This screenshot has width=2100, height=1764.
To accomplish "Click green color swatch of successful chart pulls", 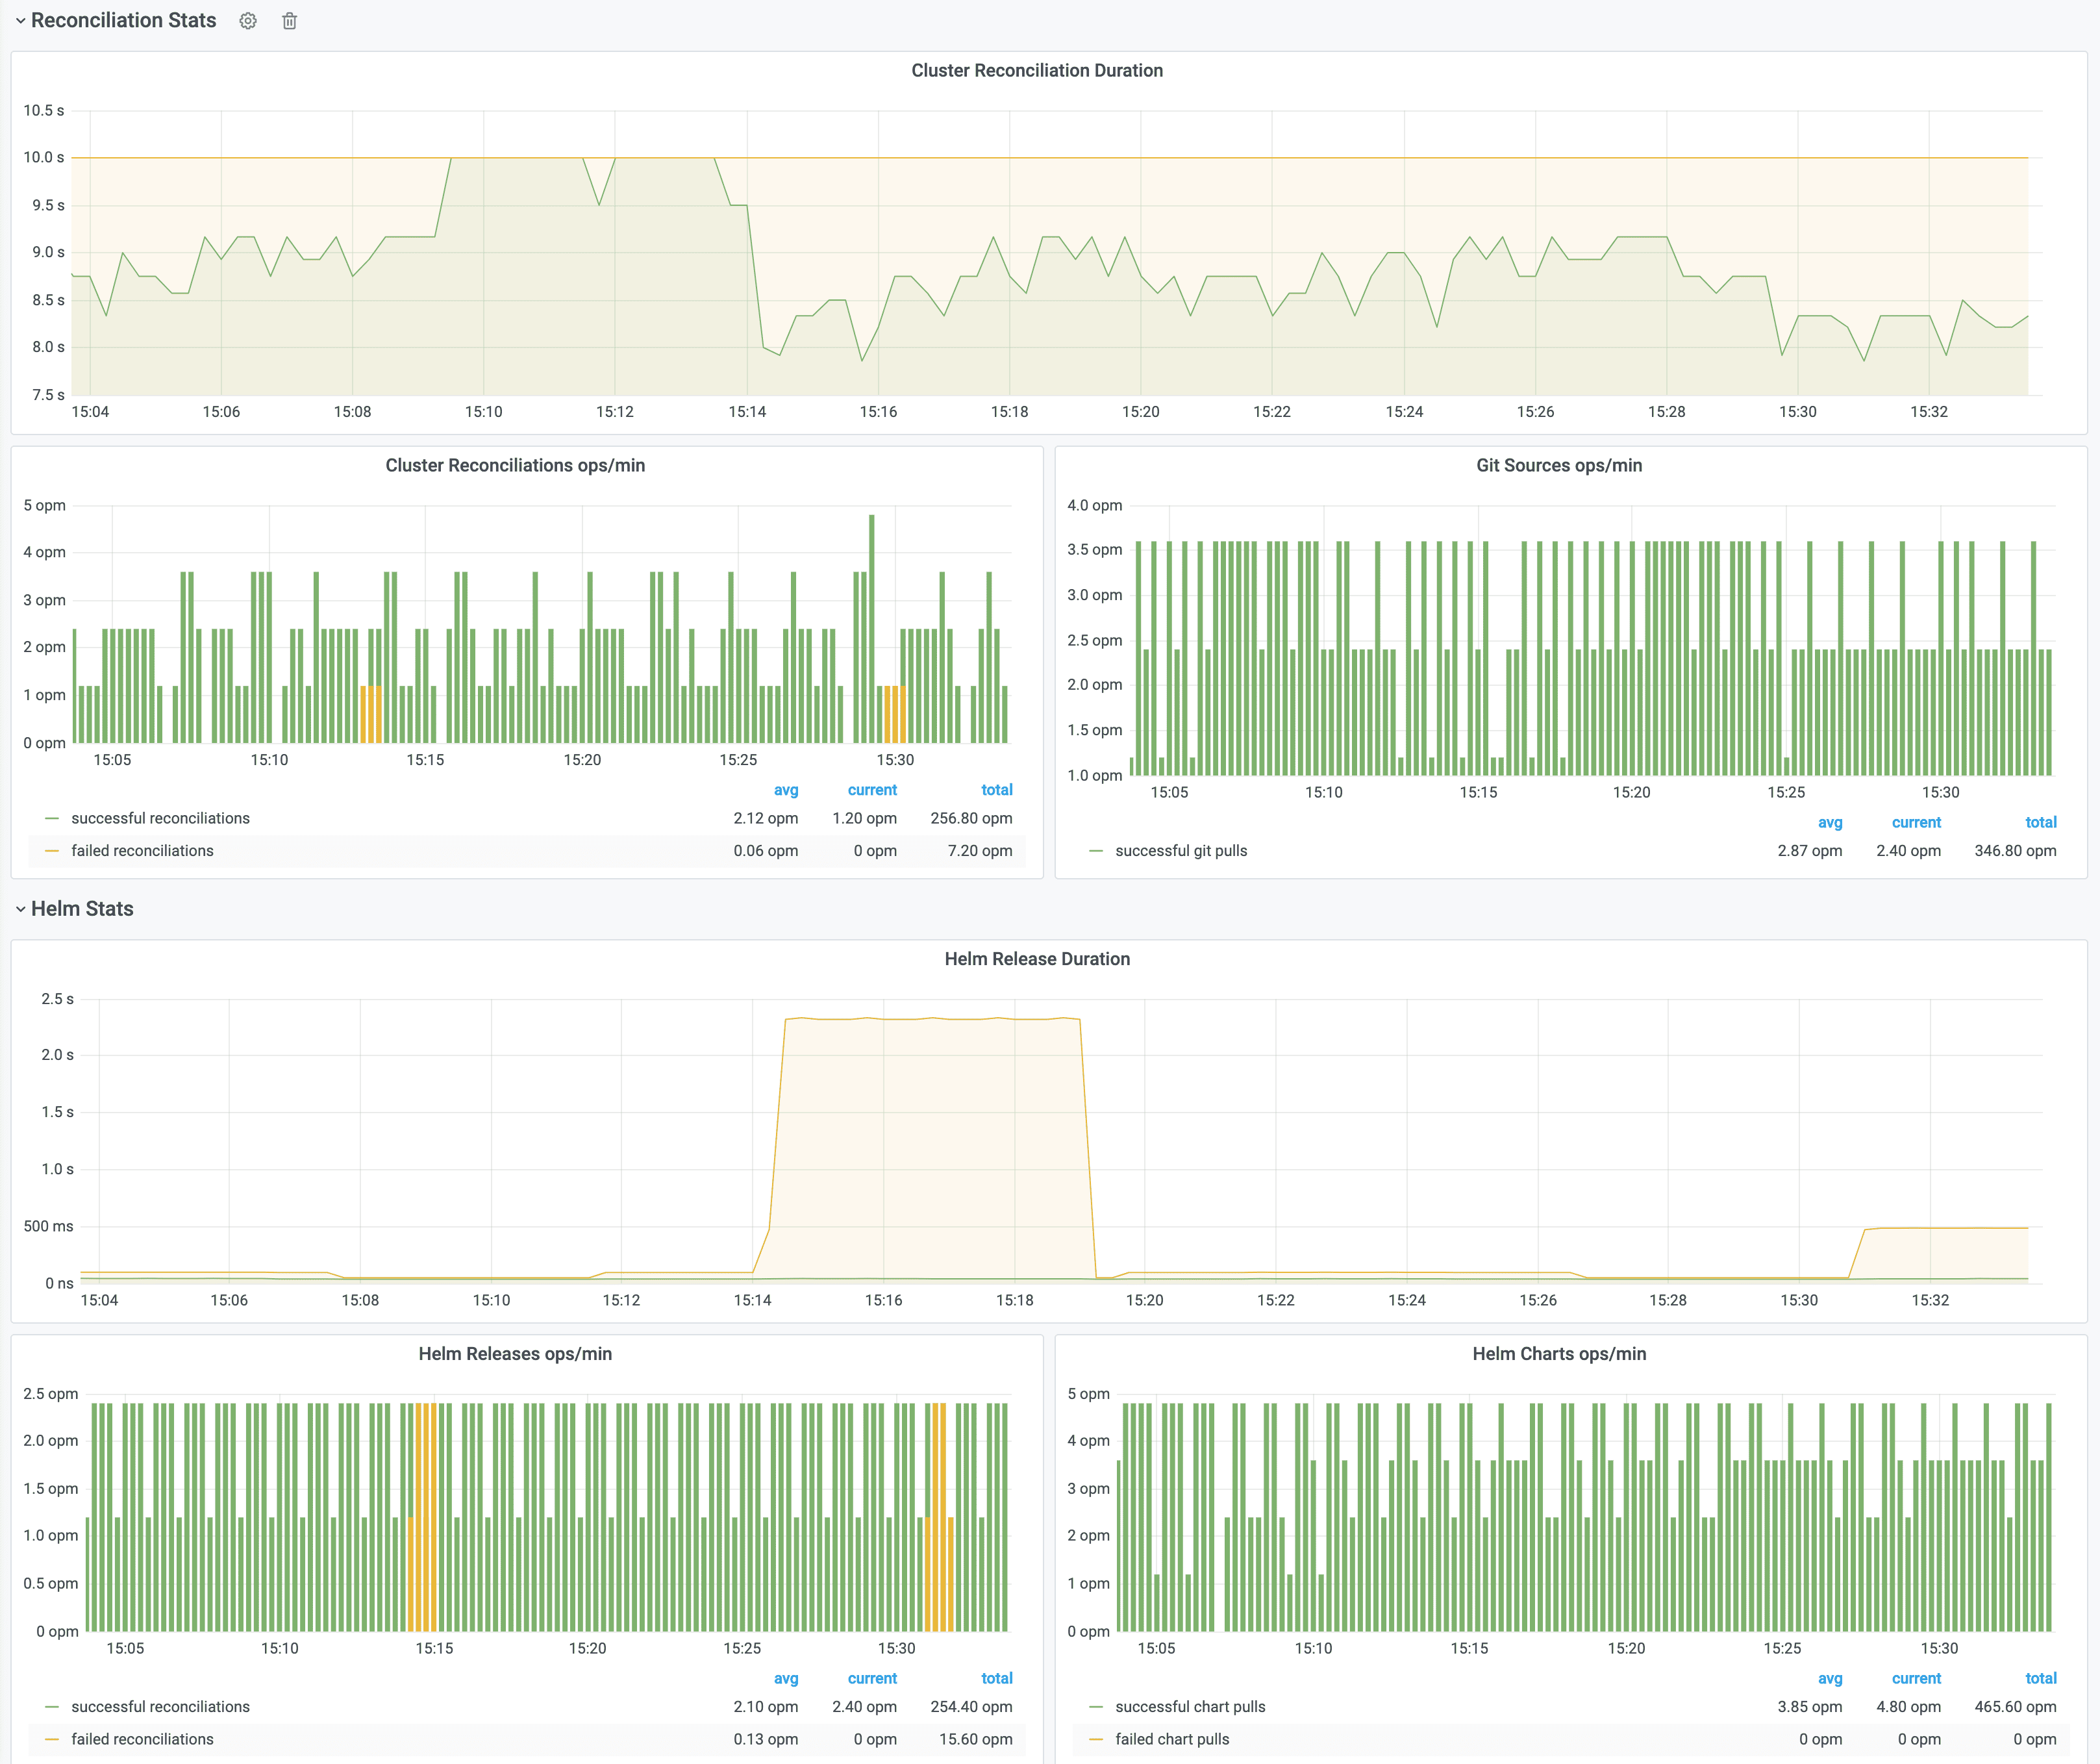I will coord(1096,1707).
